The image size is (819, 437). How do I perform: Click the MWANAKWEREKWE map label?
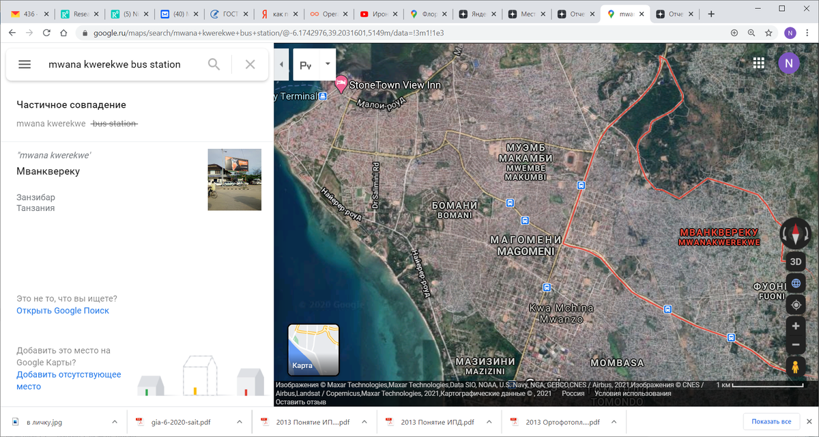pos(719,242)
